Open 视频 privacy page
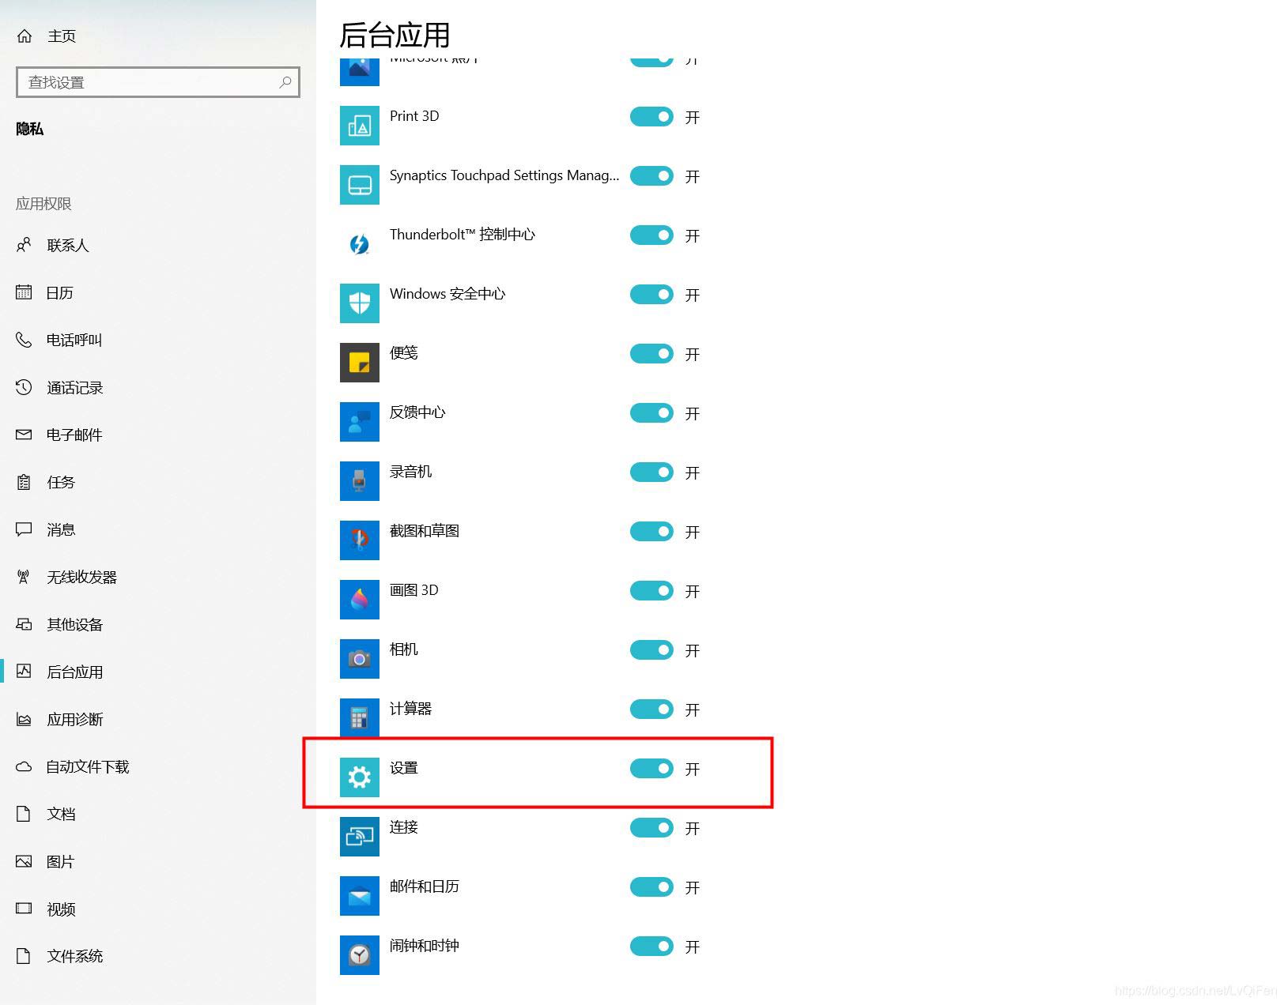Screen dimensions: 1284x1005 tap(158, 909)
